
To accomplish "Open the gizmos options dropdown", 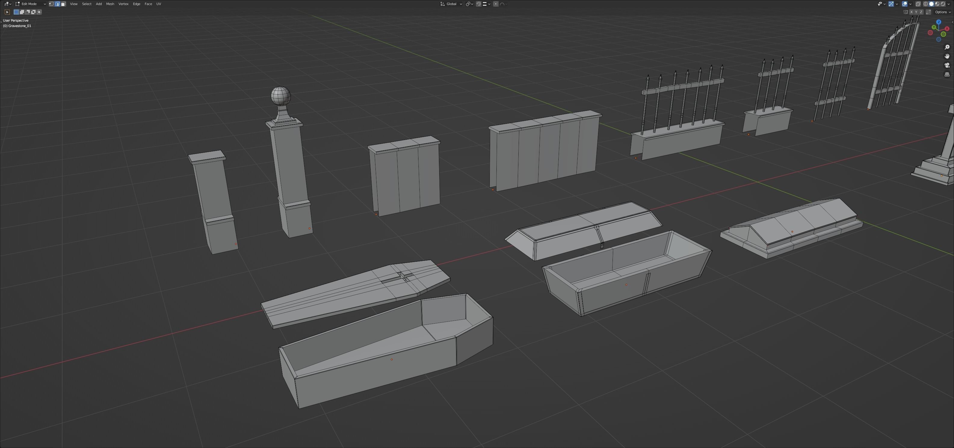I will (897, 4).
